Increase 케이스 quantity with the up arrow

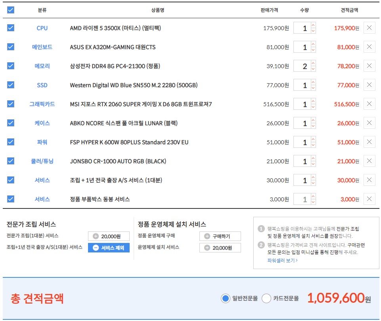point(313,120)
